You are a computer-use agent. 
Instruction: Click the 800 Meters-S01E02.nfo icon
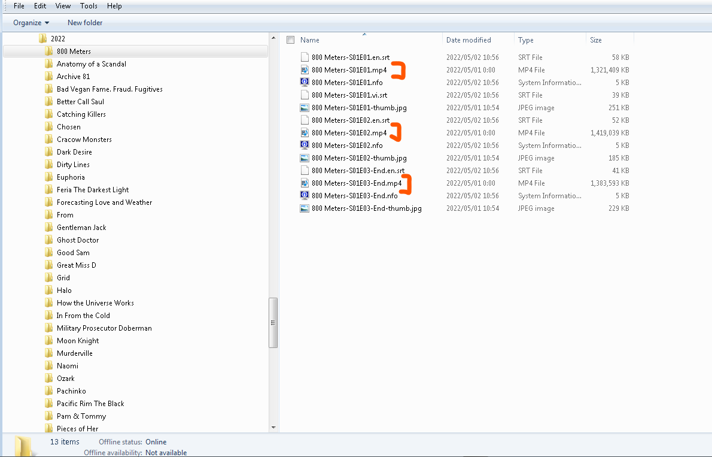(304, 146)
